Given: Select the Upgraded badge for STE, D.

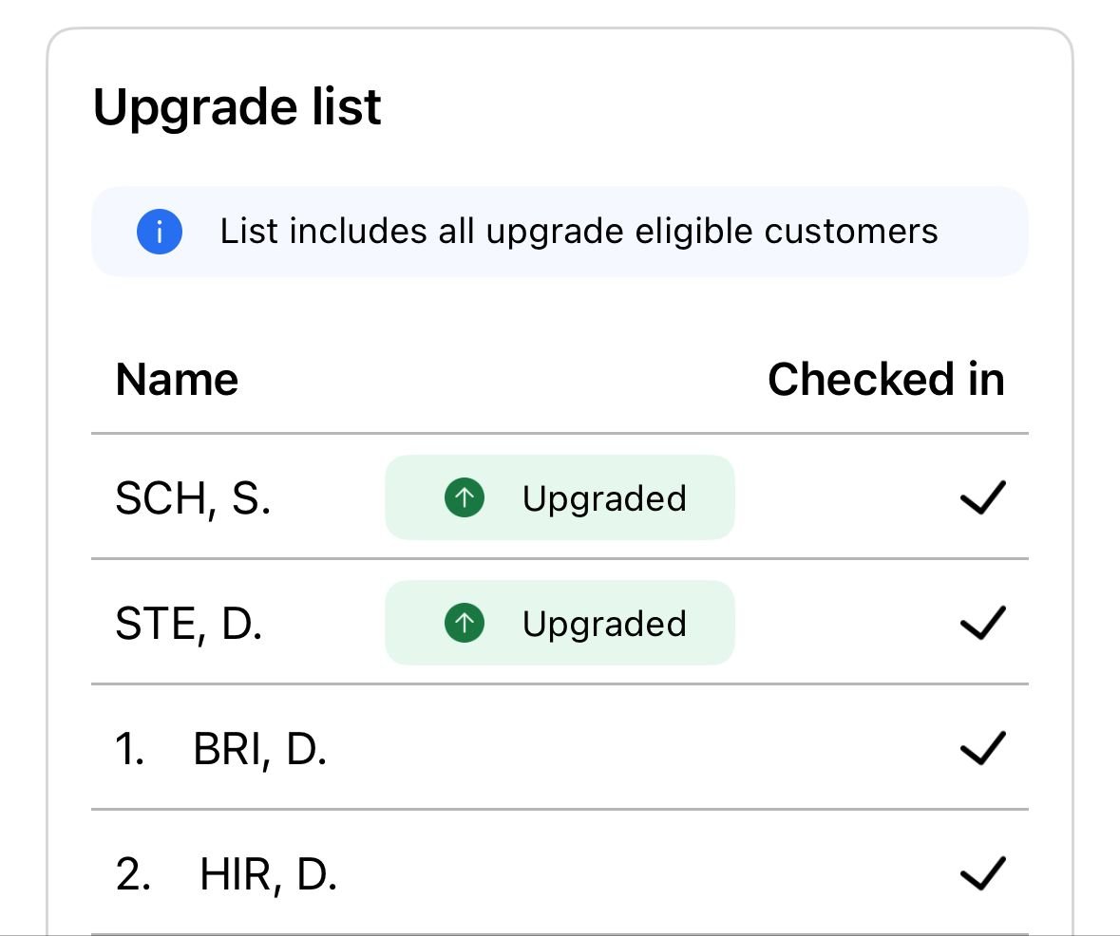Looking at the screenshot, I should tap(560, 624).
